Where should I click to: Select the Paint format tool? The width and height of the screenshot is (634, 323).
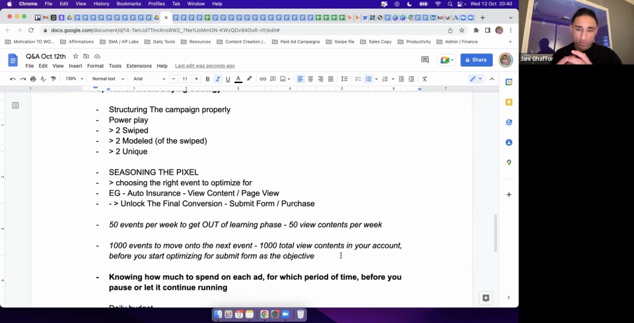point(53,78)
